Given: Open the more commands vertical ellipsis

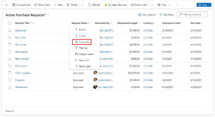Looking at the screenshot, I should point(177,5).
